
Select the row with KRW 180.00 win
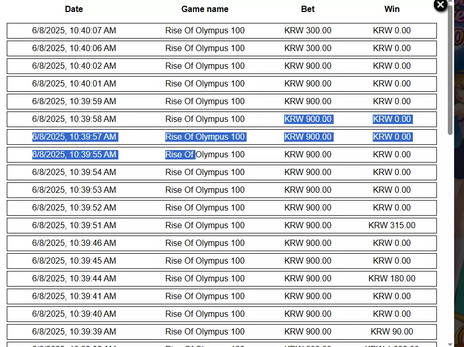point(222,279)
